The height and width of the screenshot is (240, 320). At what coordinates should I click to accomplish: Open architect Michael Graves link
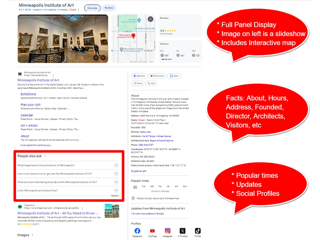[x=163, y=136]
